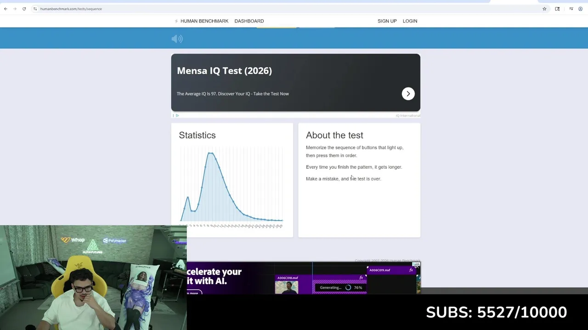
Task: Open the media control icon in browser toolbar
Action: coord(571,9)
